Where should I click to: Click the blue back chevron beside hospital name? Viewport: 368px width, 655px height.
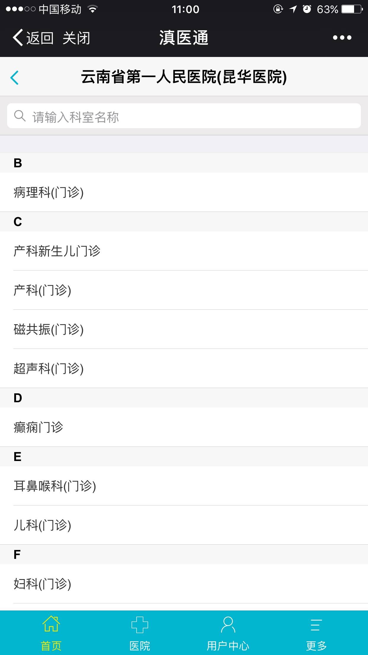click(15, 78)
